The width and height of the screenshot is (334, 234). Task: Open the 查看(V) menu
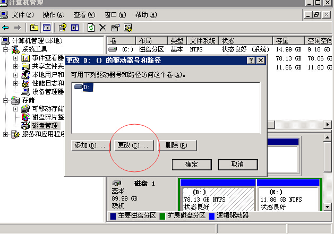84,15
